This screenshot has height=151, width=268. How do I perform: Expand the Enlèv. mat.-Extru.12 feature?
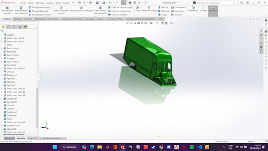pos(2,68)
